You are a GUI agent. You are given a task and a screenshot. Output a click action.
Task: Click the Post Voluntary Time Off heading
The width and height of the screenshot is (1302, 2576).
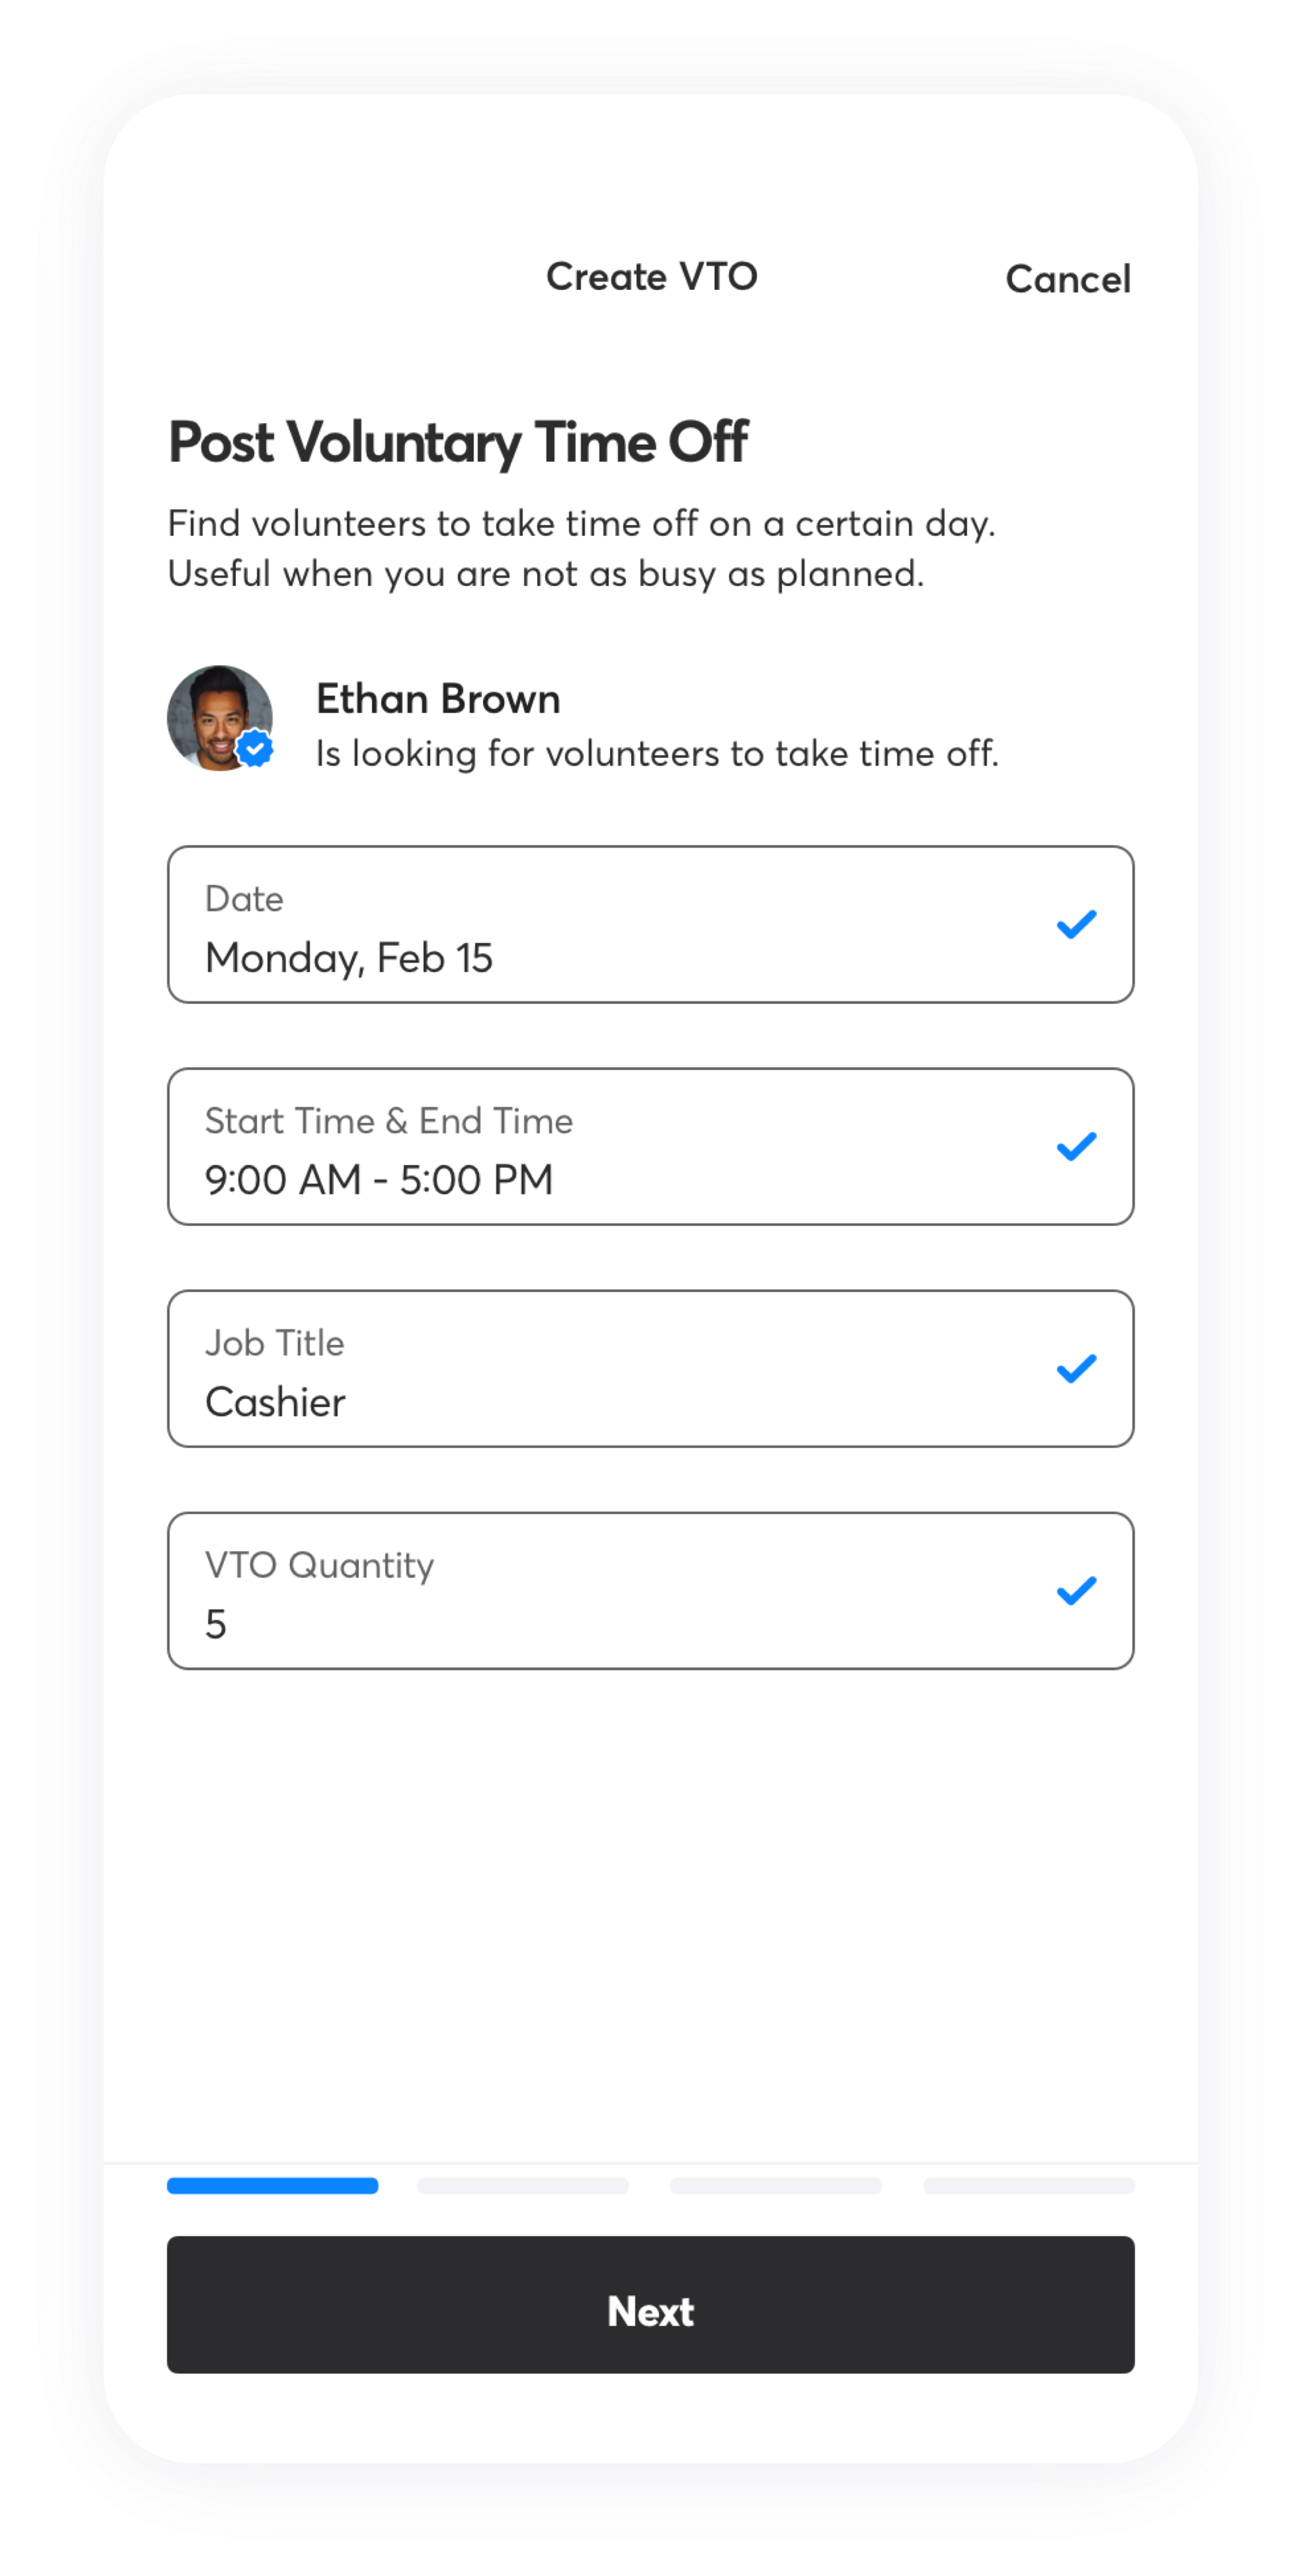click(x=458, y=442)
